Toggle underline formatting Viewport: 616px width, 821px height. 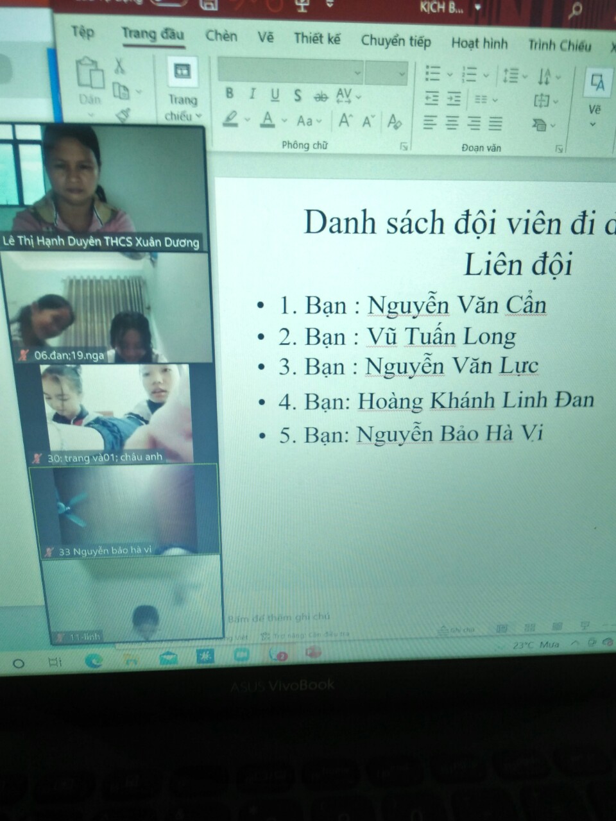tap(275, 96)
